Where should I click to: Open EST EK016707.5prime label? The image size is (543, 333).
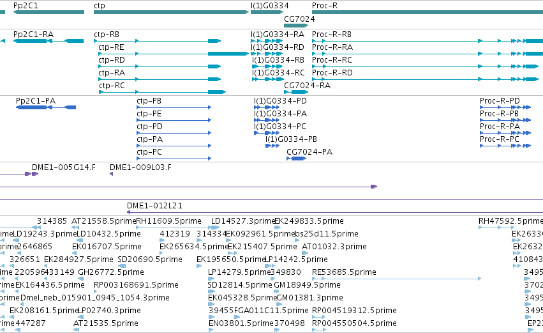click(107, 247)
